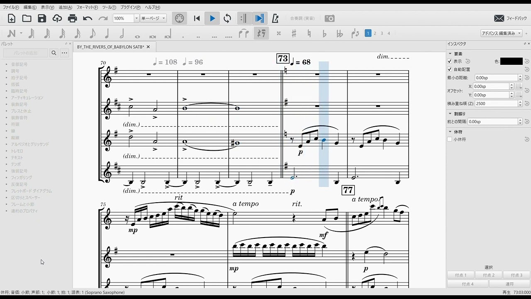The height and width of the screenshot is (299, 531).
Task: Start playback with the play button
Action: click(212, 18)
